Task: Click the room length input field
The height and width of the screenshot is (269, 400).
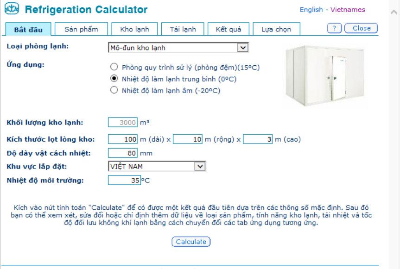Action: pos(123,139)
